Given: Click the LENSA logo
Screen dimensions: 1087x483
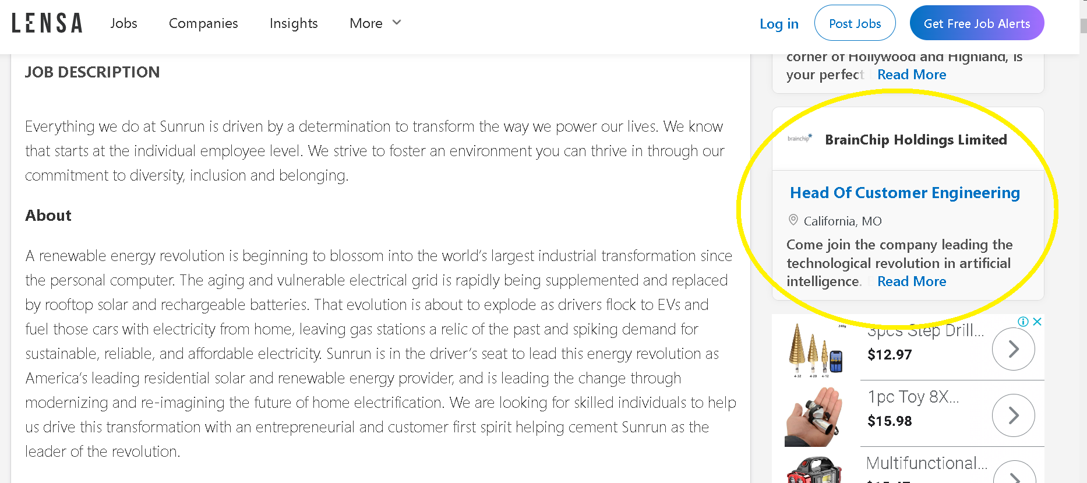Looking at the screenshot, I should click(x=47, y=23).
